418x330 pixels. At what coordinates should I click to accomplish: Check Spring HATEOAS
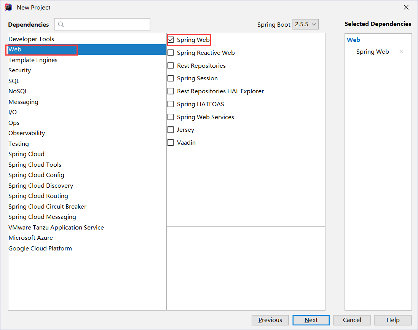(171, 104)
